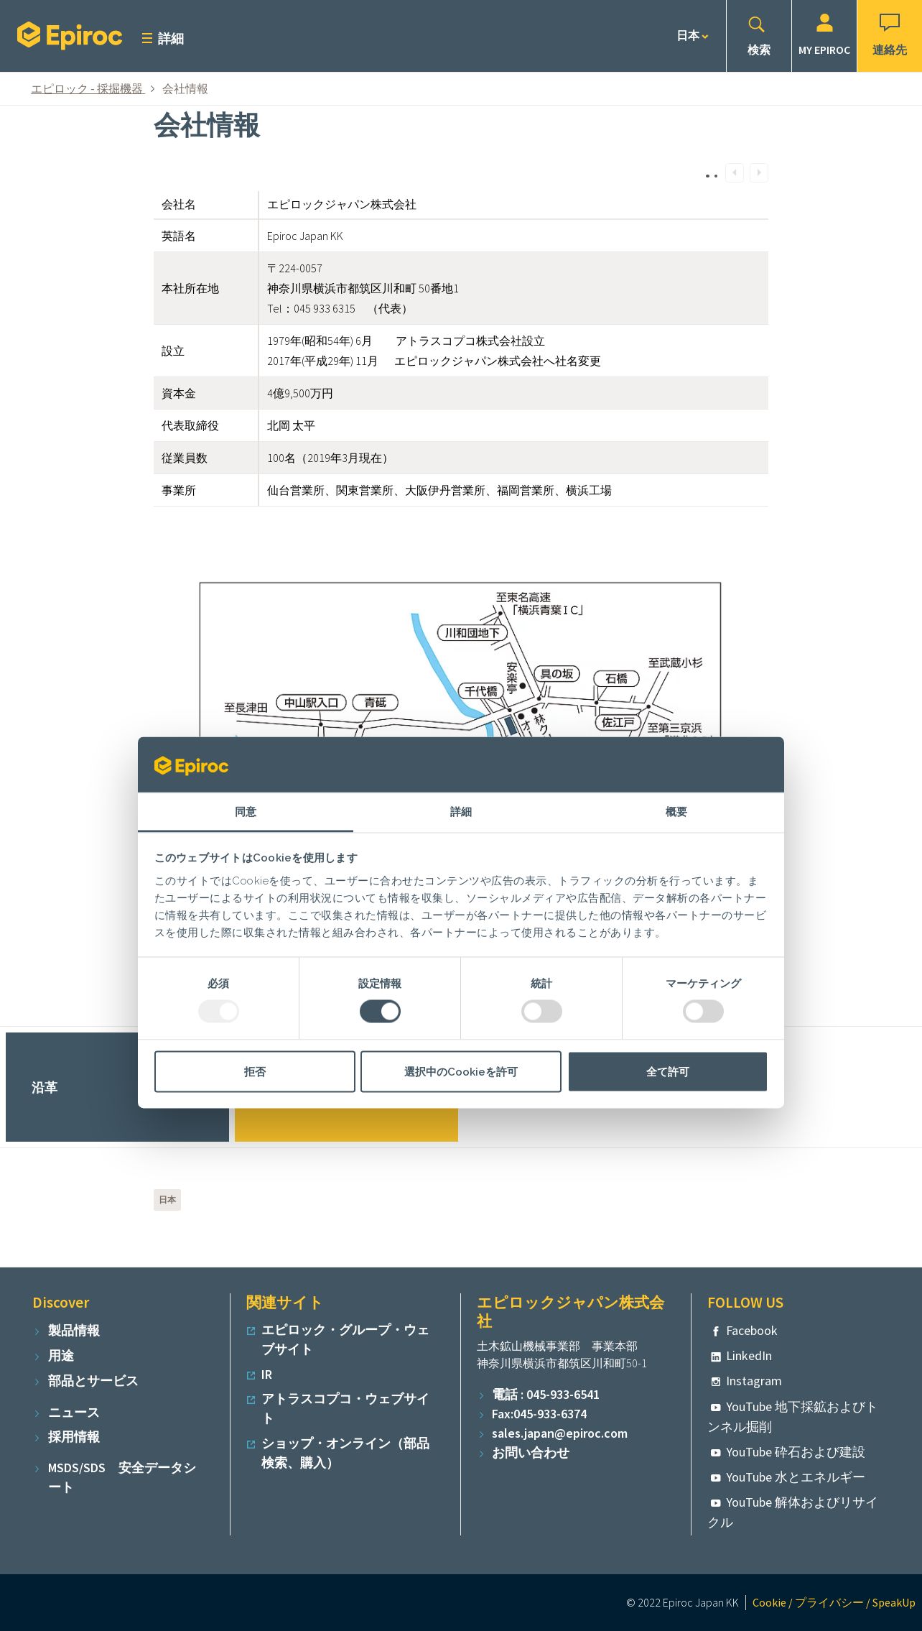Screen dimensions: 922x1631
Task: Click Epiroc logo in cookie dialog
Action: tap(191, 766)
